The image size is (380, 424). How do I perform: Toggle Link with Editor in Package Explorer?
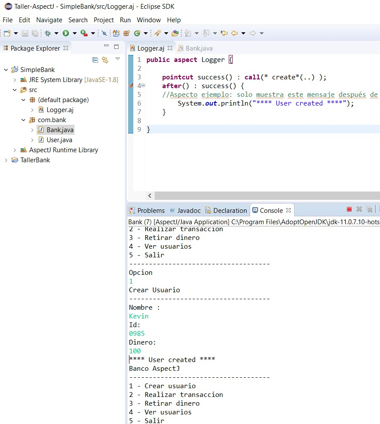coord(105,60)
